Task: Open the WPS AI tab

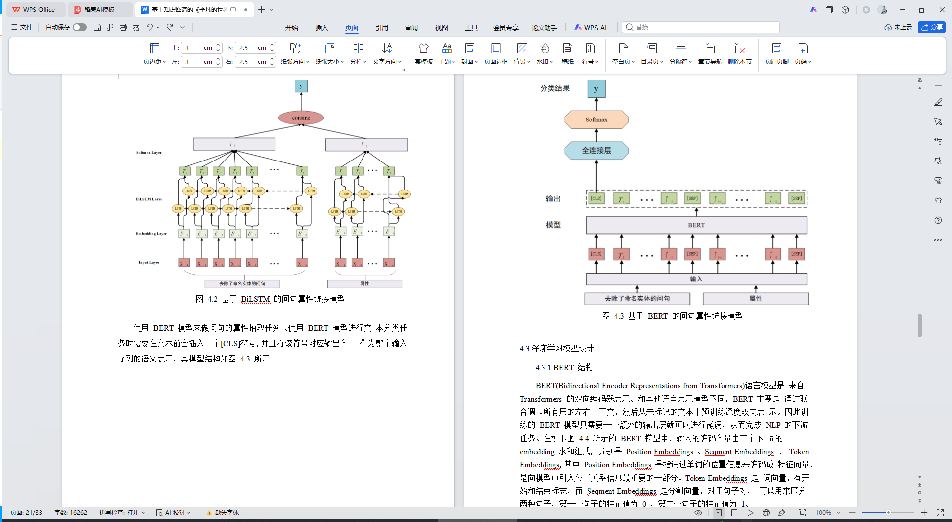Action: [x=590, y=28]
